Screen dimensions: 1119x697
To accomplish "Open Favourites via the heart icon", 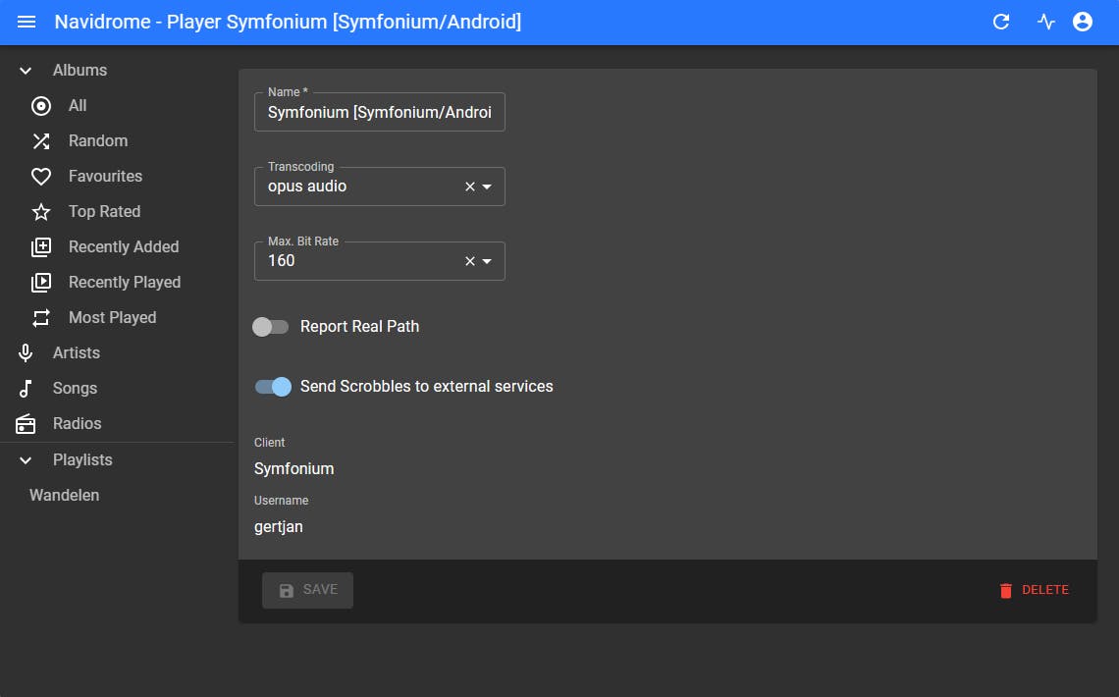I will [40, 176].
